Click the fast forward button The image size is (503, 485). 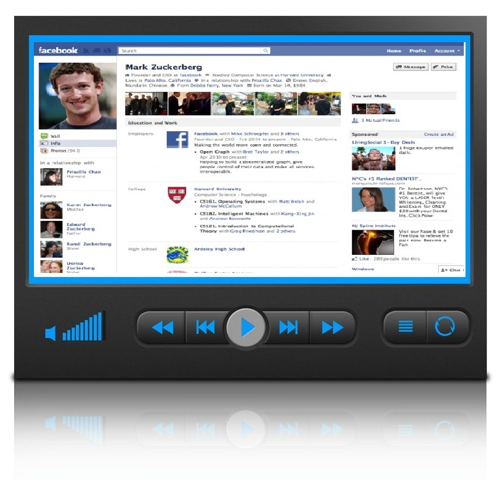(x=332, y=327)
